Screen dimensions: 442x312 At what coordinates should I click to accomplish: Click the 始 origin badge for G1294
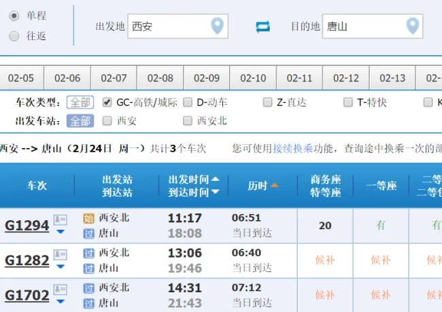89,218
